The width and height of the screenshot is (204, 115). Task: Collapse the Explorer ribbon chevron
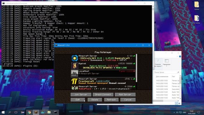[x=177, y=57]
